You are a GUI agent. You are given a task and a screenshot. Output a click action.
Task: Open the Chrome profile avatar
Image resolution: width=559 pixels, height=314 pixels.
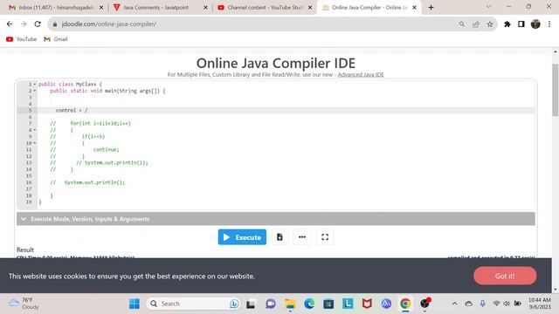535,24
